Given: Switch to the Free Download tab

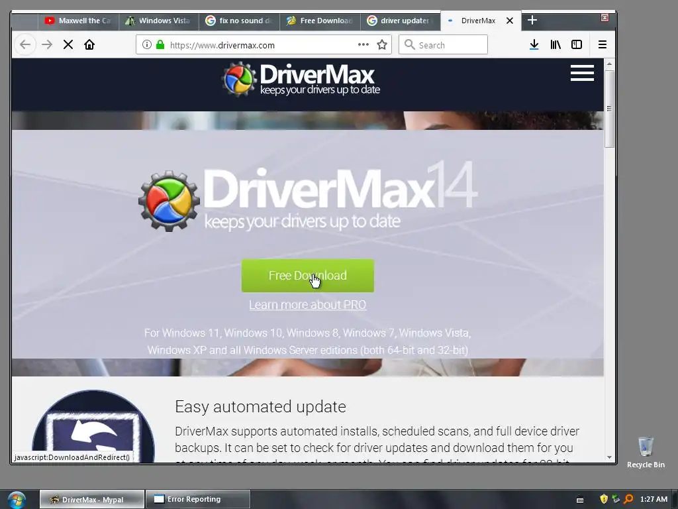Looking at the screenshot, I should click(320, 21).
